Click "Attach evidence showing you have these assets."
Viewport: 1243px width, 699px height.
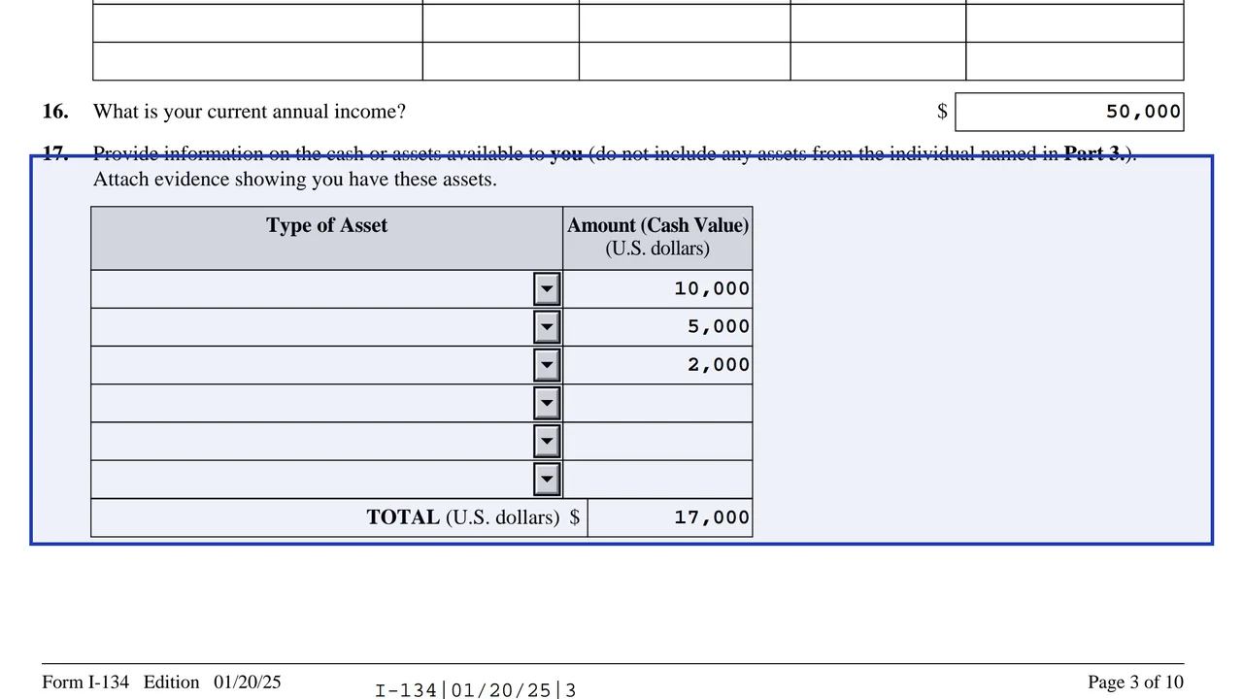[x=295, y=180]
